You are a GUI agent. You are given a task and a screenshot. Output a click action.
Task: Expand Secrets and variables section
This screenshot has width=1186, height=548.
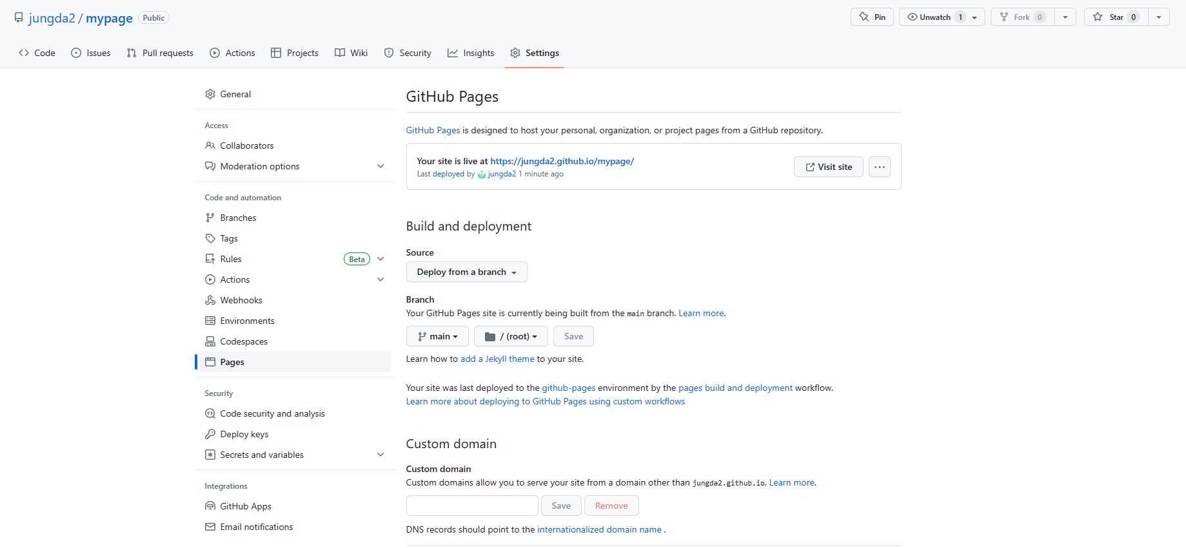coord(381,455)
